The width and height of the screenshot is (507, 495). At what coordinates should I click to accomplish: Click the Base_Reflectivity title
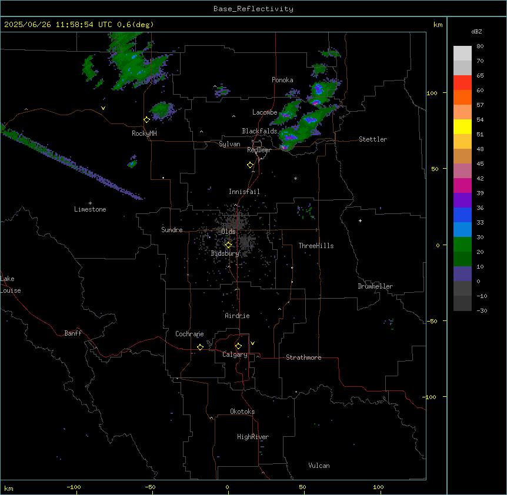[x=253, y=9]
